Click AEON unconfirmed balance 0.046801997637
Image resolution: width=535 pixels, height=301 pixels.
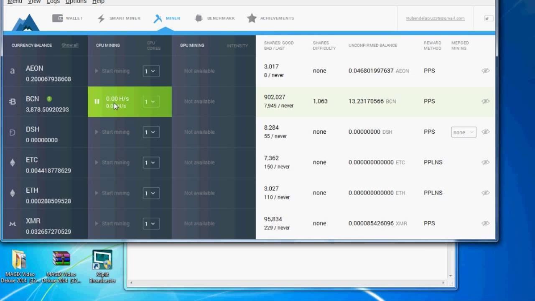[371, 71]
